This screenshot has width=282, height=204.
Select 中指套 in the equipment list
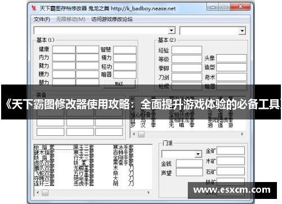[x=44, y=148]
